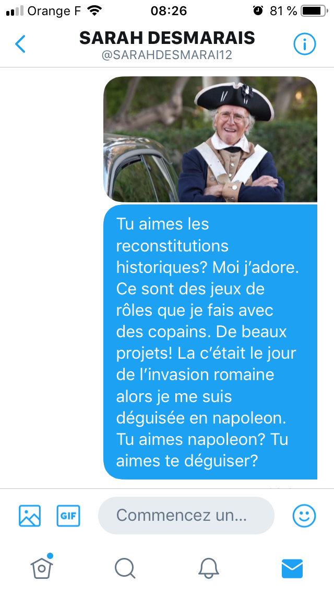Tap the Orange F carrier label
The height and width of the screenshot is (594, 334).
tap(54, 10)
